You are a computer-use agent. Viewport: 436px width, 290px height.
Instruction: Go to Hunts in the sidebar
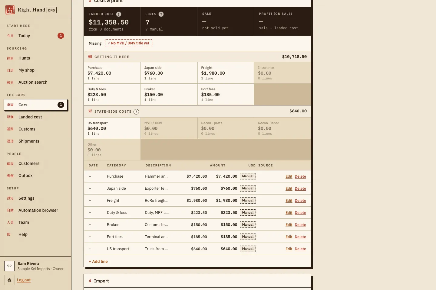[x=36, y=58]
